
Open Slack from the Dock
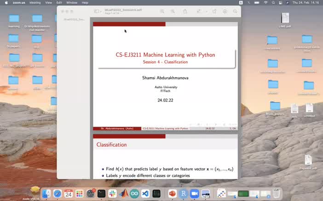click(x=112, y=194)
